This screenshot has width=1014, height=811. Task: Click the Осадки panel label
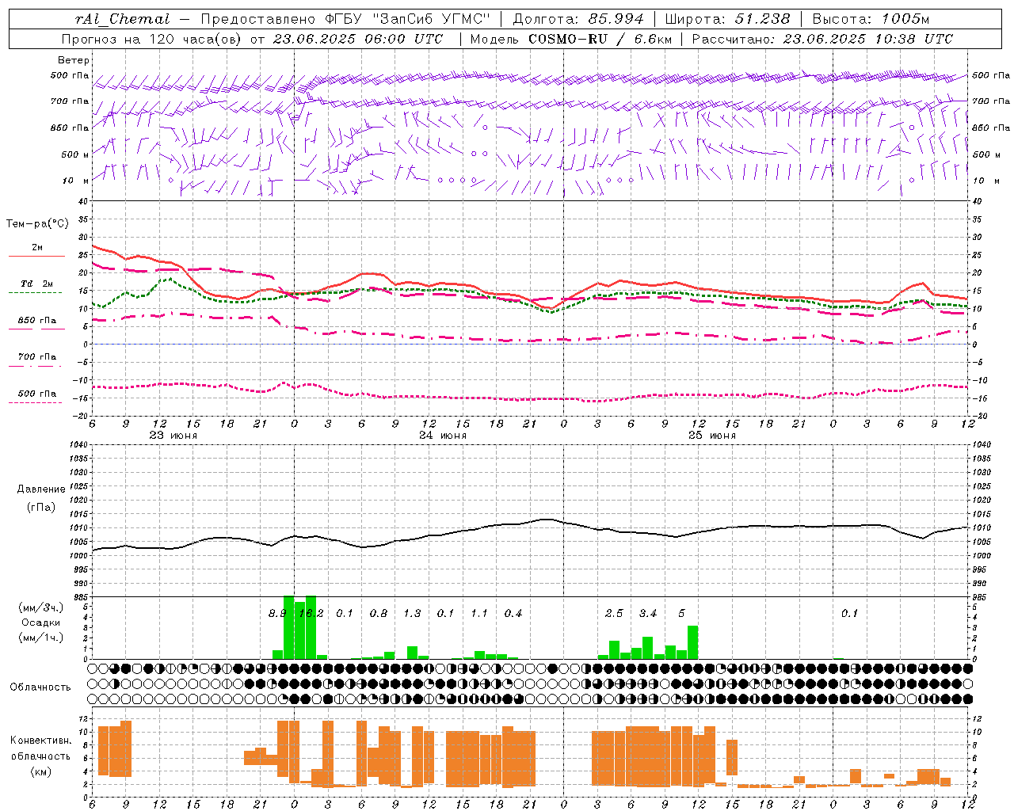tap(41, 623)
